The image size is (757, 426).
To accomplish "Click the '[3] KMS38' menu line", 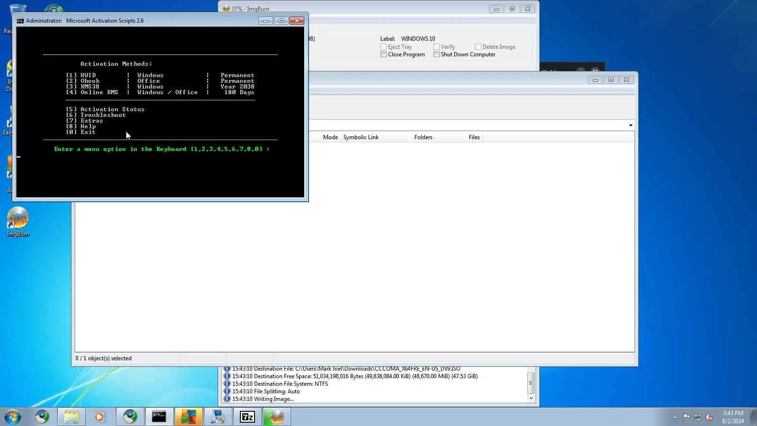I will tap(160, 87).
